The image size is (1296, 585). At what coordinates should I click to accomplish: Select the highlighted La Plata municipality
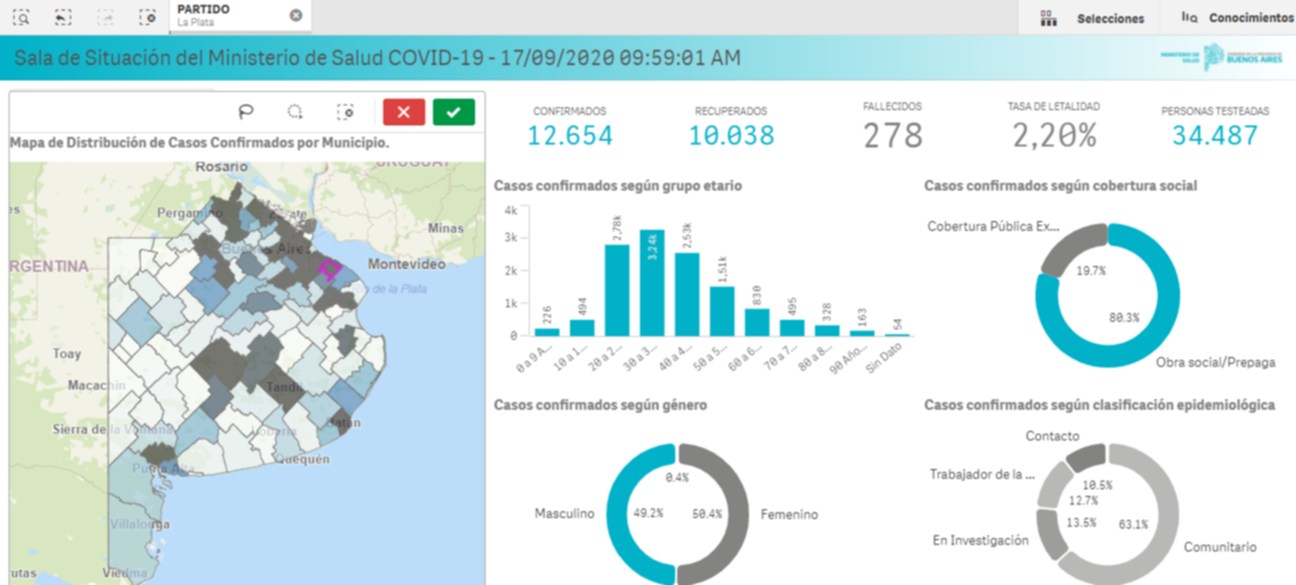coord(330,269)
